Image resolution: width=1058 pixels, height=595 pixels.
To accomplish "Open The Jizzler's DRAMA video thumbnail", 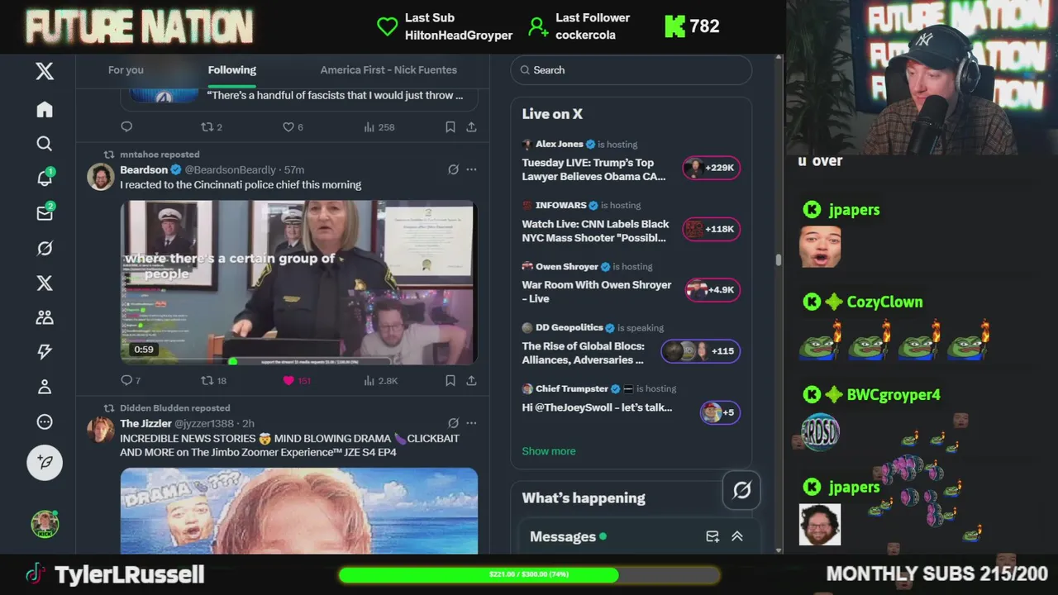I will [x=299, y=511].
